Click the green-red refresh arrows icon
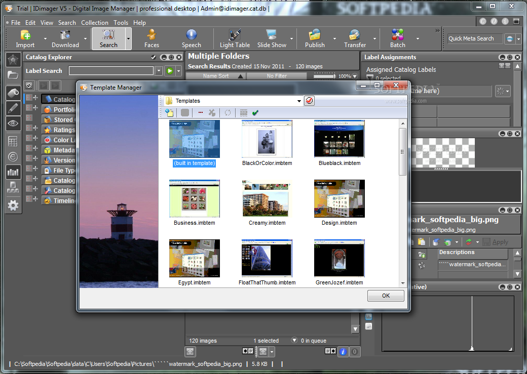Screen dimensions: 527x374 pyautogui.click(x=469, y=242)
